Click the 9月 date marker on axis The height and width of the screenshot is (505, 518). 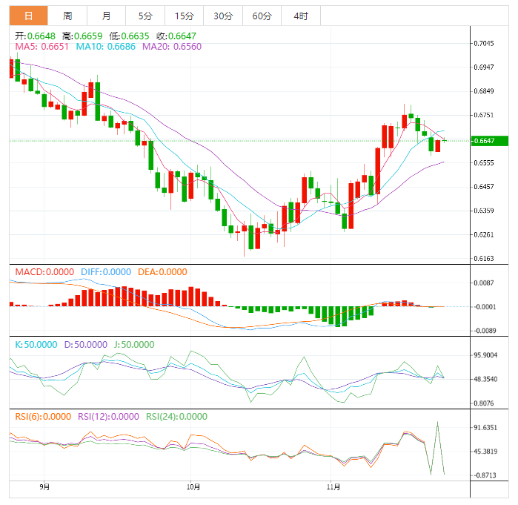(x=44, y=487)
